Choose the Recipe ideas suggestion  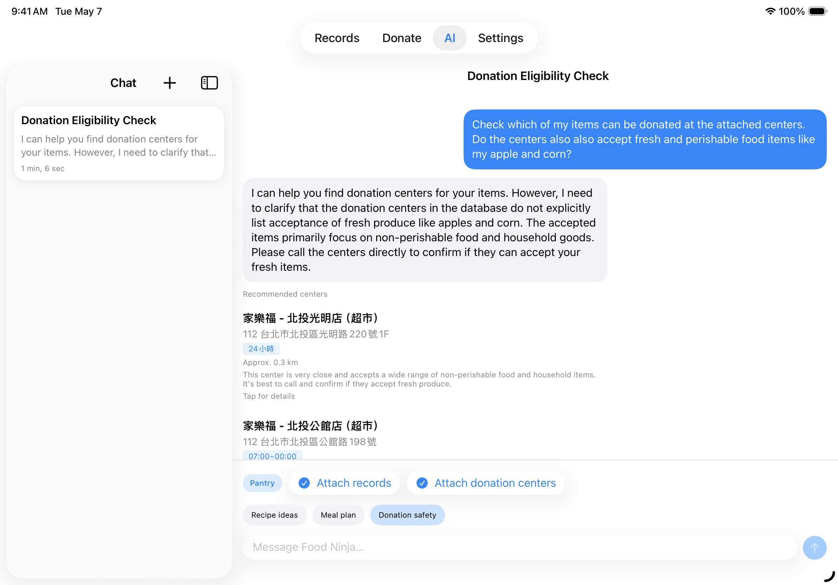[274, 515]
